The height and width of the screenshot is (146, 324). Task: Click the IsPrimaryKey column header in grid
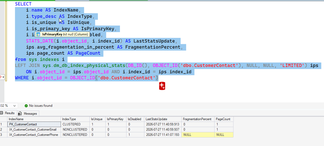116,119
